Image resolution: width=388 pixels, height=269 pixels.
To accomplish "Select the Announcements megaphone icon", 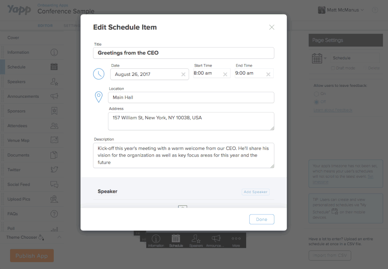I will tap(54, 96).
